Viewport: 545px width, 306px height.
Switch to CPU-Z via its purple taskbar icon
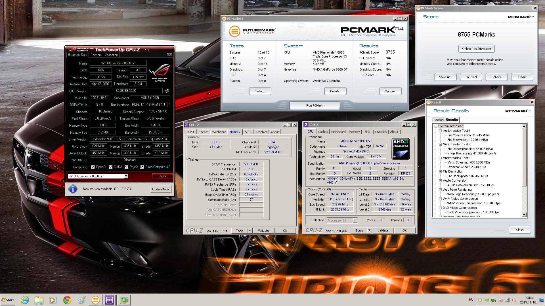click(x=109, y=300)
